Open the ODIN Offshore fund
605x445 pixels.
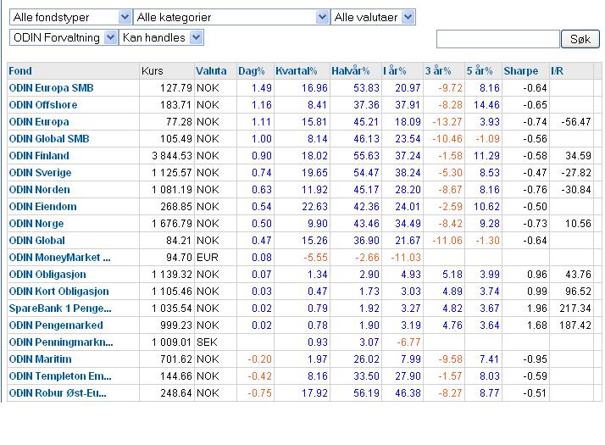[x=43, y=105]
